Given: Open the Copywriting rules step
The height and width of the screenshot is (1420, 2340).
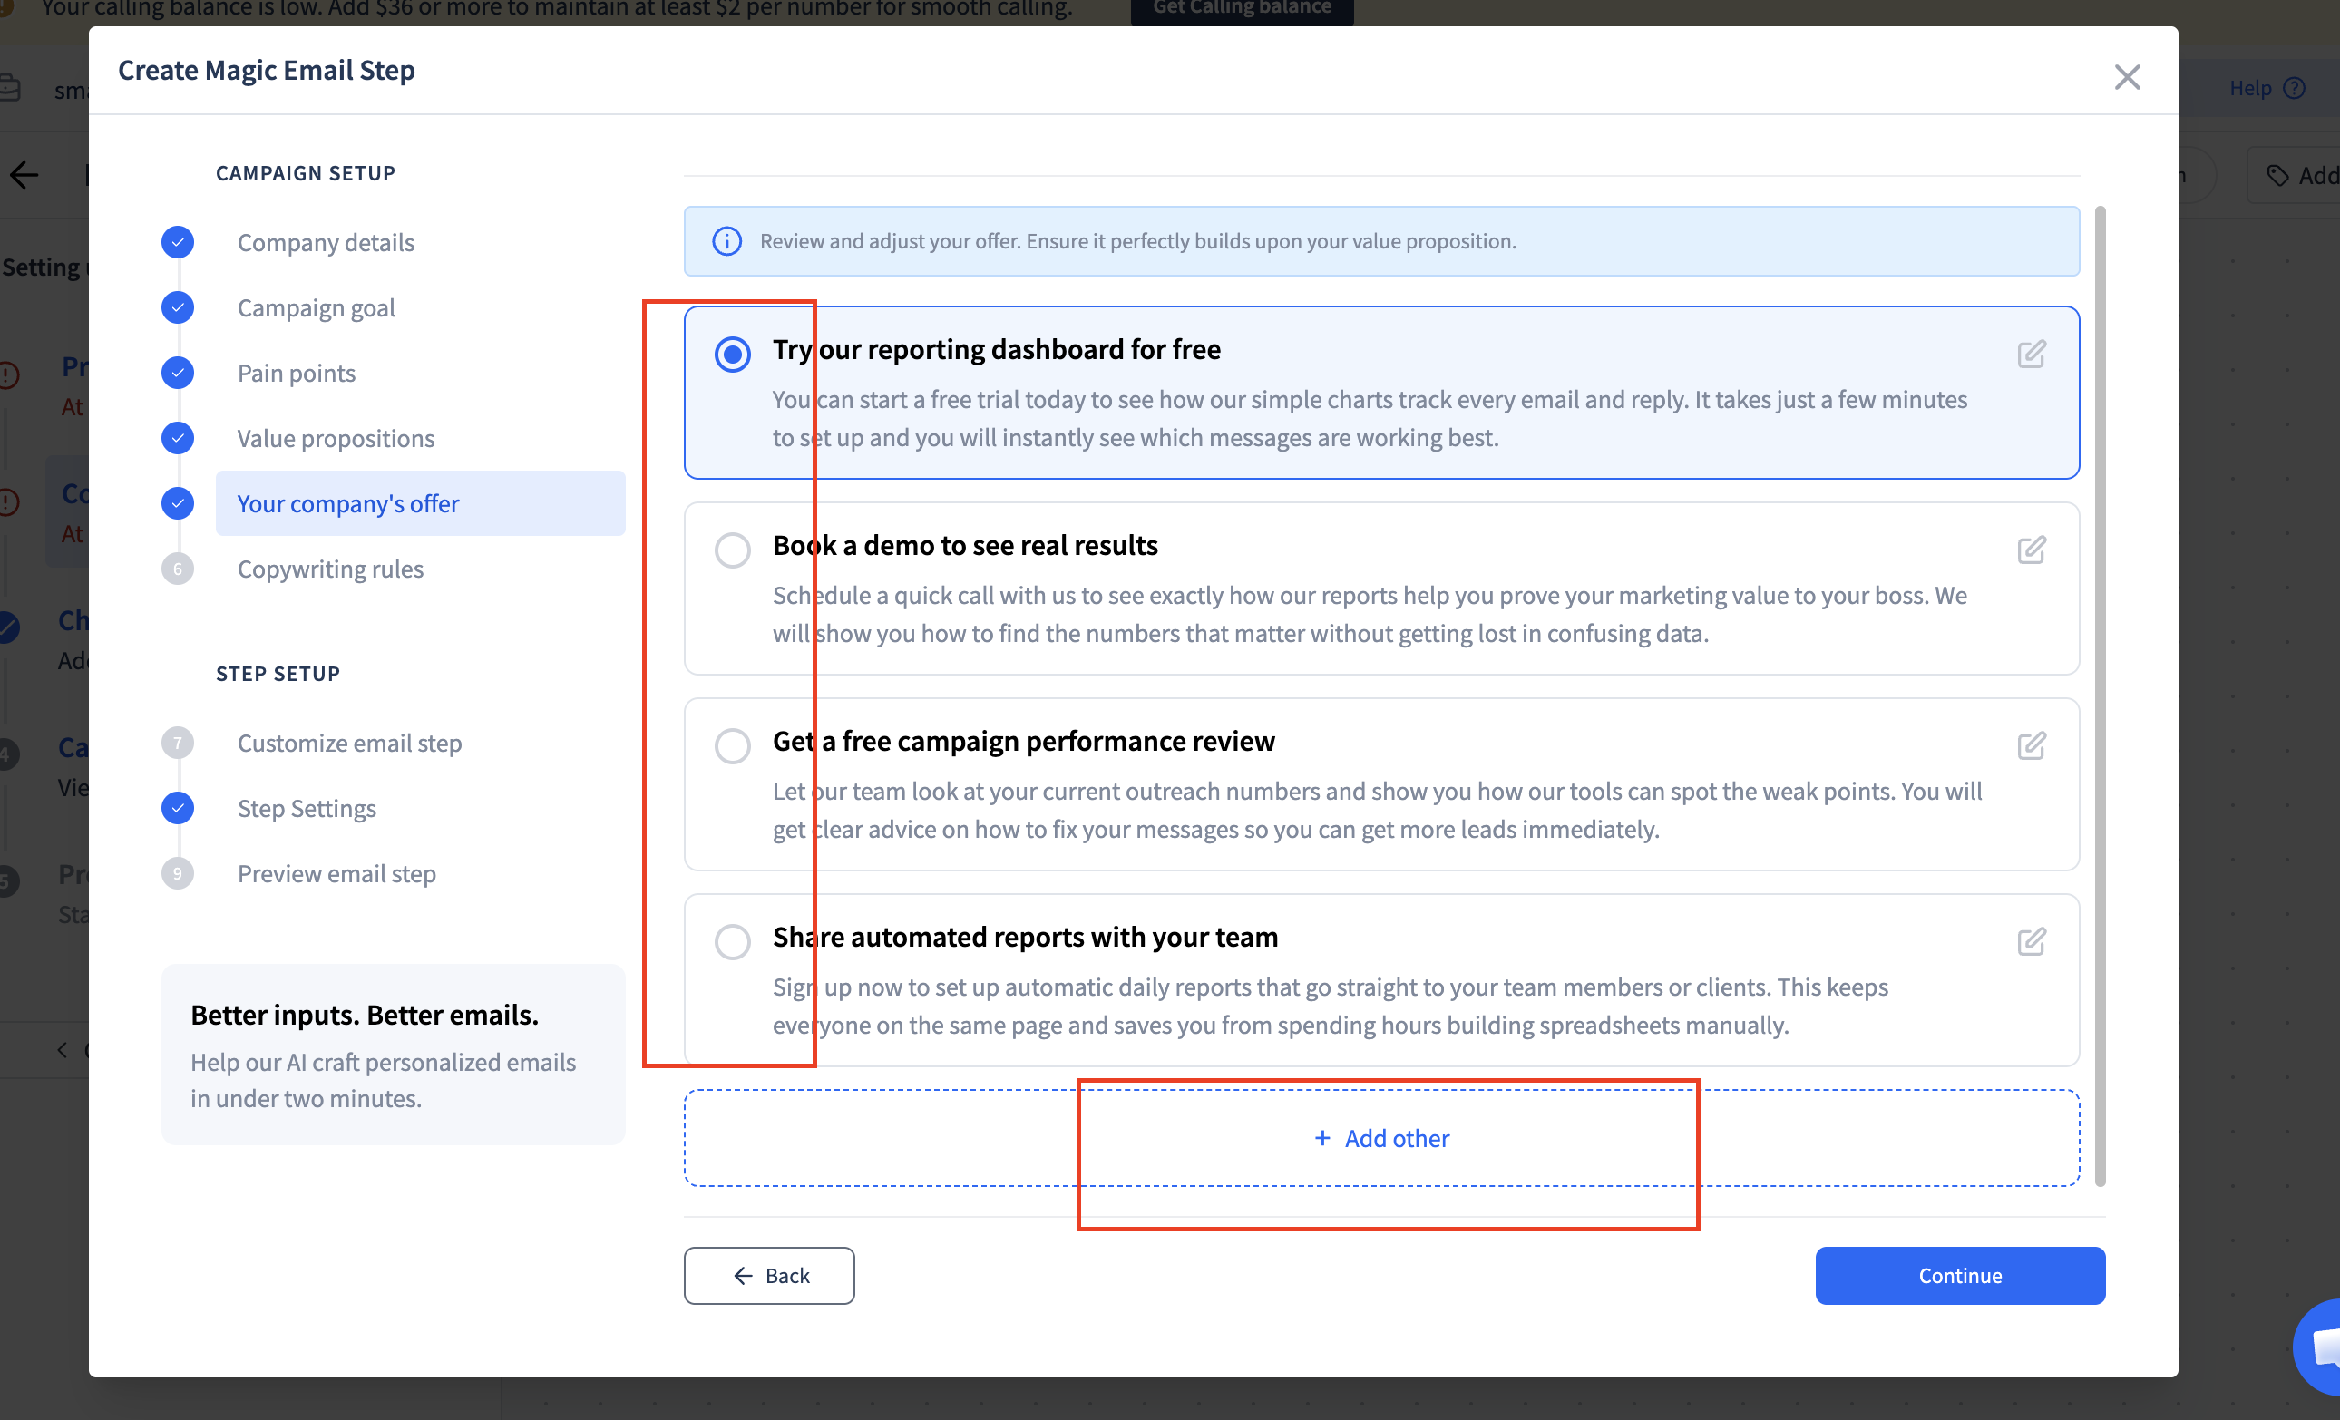Looking at the screenshot, I should click(x=329, y=569).
